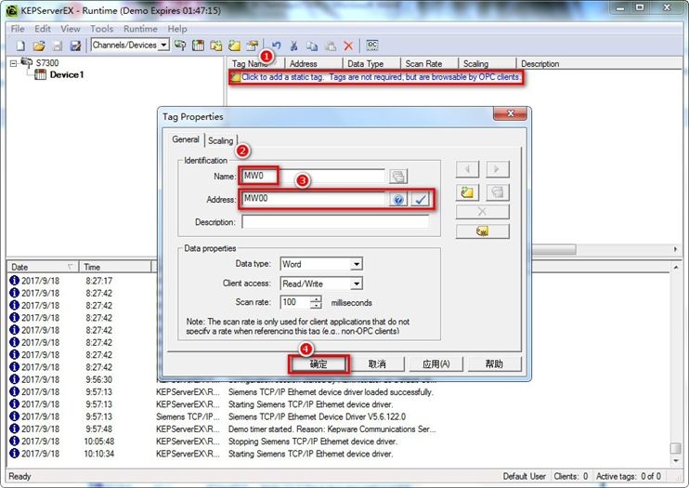Screen dimensions: 689x488
Task: Open the Data type Word dropdown
Action: 357,264
